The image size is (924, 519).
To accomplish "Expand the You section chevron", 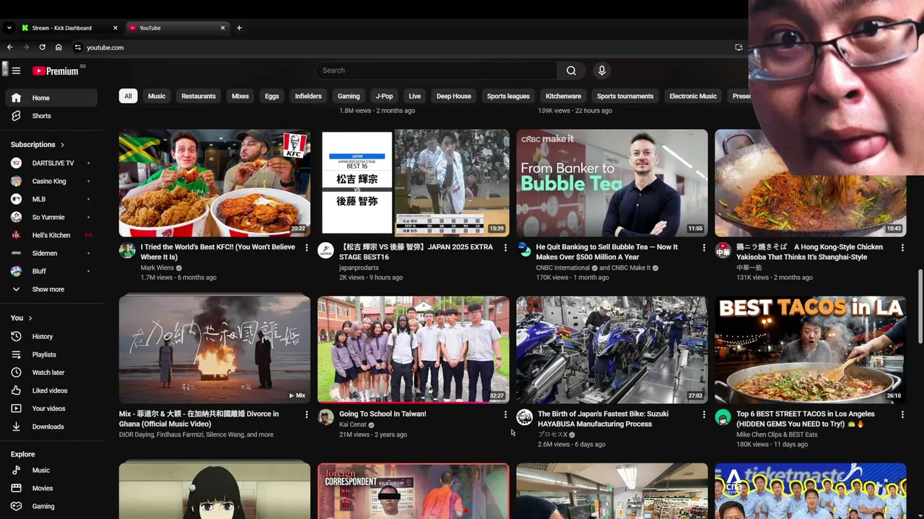I will 30,318.
